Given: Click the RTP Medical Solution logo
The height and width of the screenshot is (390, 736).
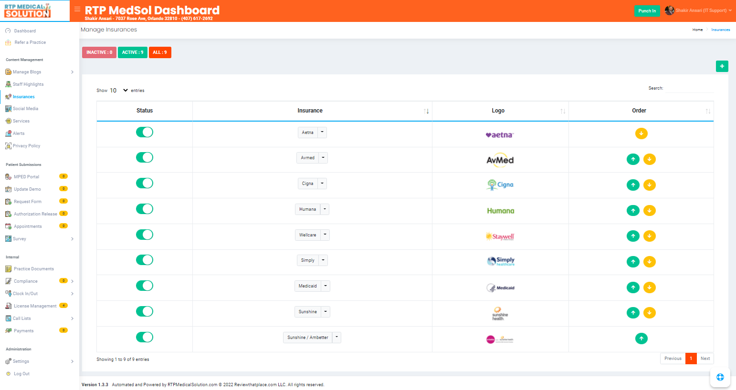Looking at the screenshot, I should (x=28, y=10).
